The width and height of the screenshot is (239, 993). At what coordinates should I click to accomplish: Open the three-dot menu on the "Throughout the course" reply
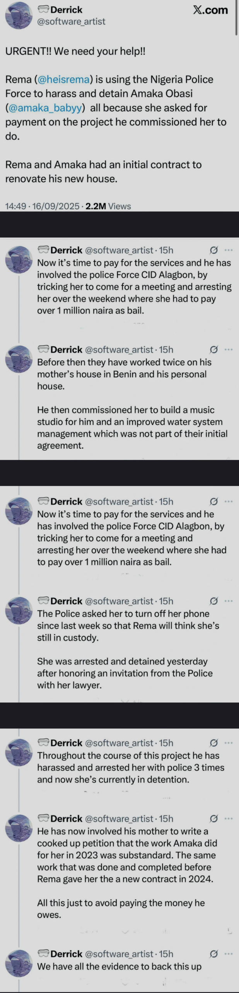pos(229,743)
